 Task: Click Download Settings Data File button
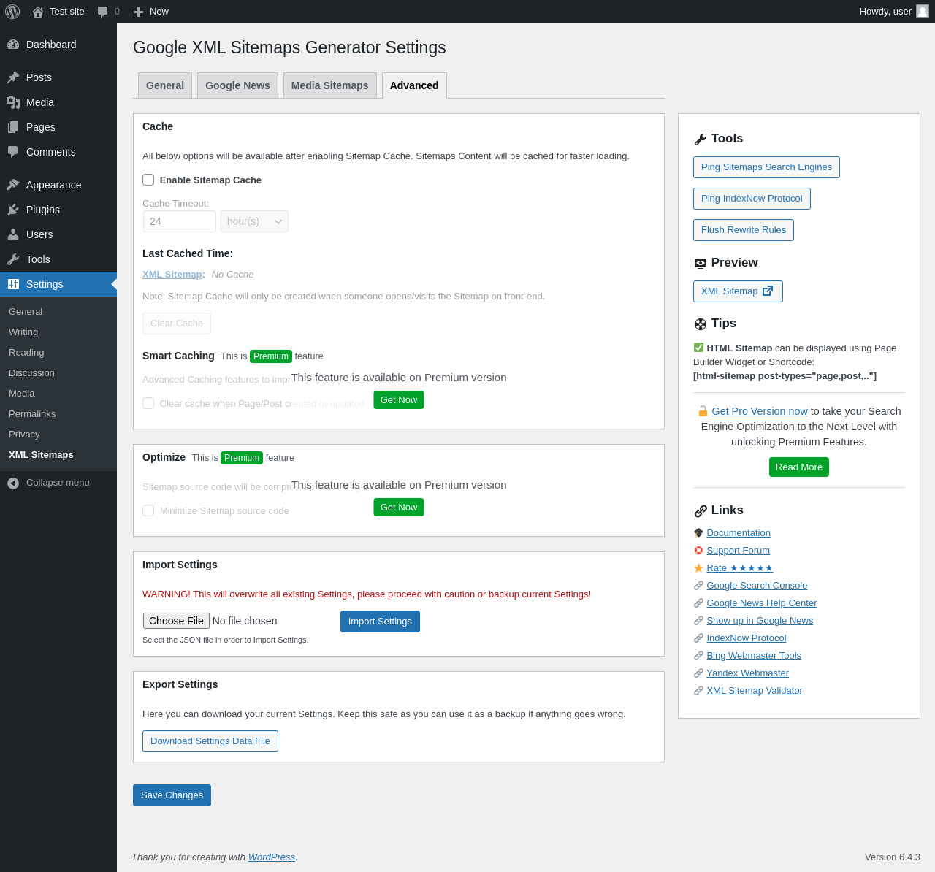[210, 741]
